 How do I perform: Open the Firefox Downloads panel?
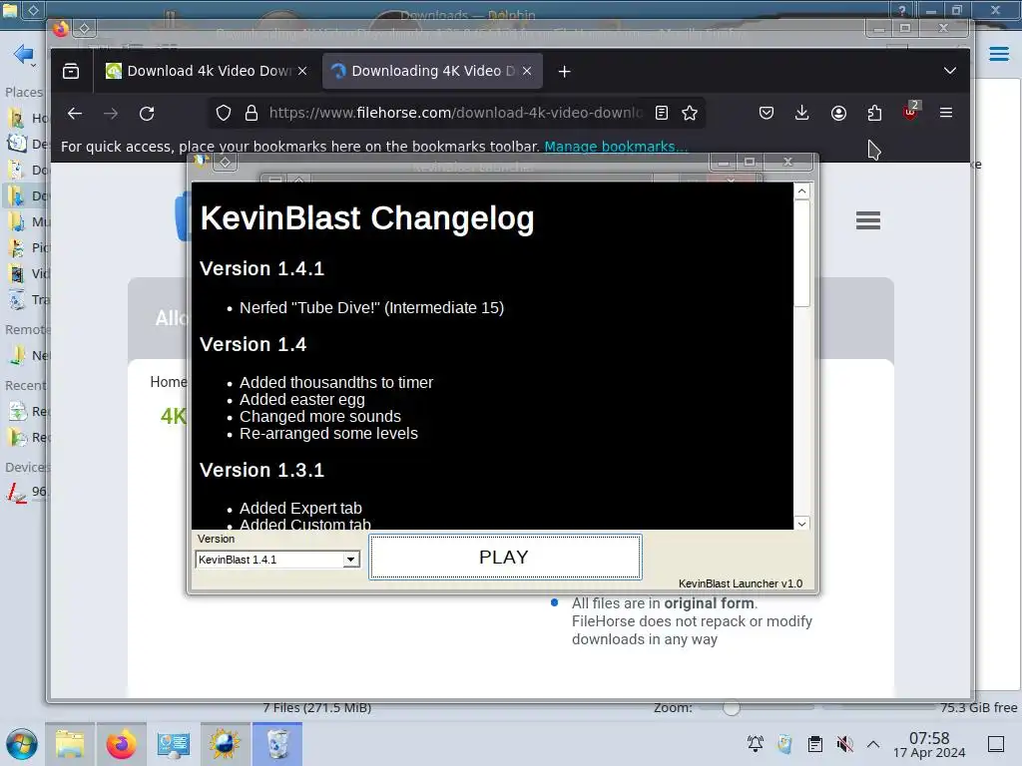point(802,113)
